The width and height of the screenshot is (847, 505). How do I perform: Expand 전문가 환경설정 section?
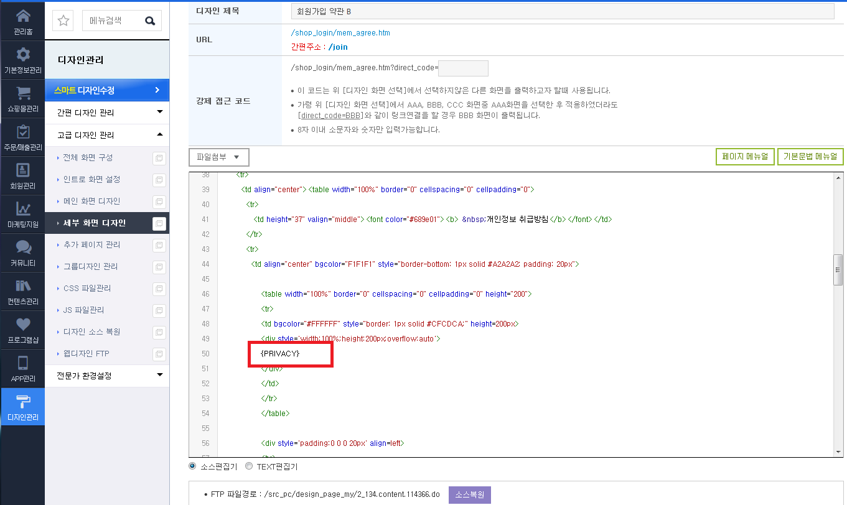pyautogui.click(x=107, y=376)
